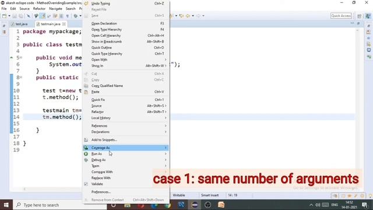Expand the Team submenu
The image size is (373, 210).
click(x=126, y=166)
